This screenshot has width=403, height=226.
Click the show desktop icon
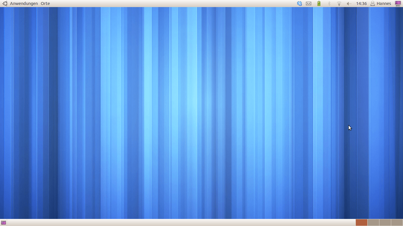tap(4, 222)
